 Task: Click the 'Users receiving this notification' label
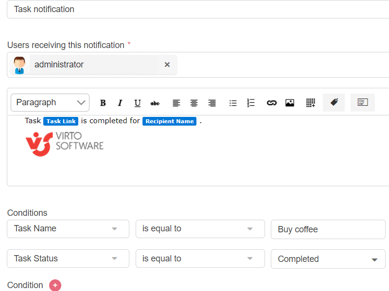coord(66,45)
